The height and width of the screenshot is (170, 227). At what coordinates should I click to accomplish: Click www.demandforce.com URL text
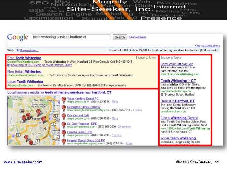[x=81, y=127]
